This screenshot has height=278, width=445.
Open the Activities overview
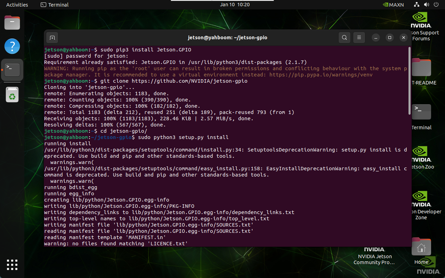point(17,5)
